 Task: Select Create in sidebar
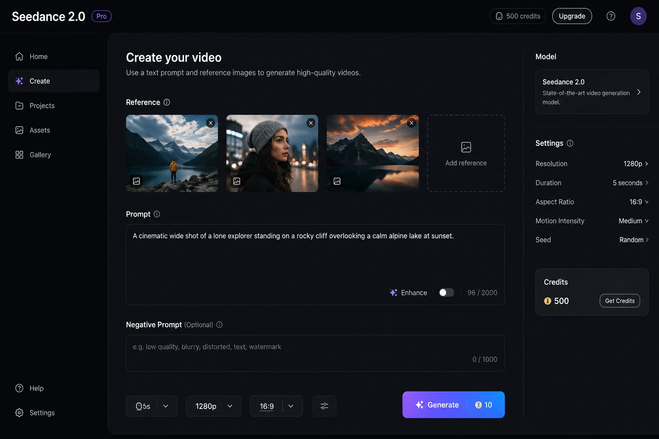point(54,81)
